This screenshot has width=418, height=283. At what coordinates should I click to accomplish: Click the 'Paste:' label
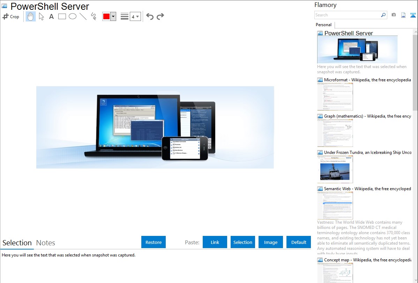(192, 242)
